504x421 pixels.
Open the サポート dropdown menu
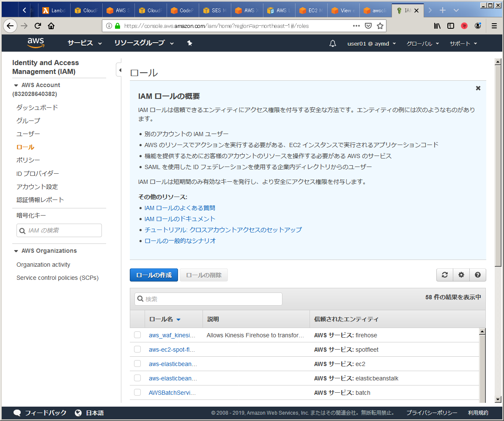point(463,44)
